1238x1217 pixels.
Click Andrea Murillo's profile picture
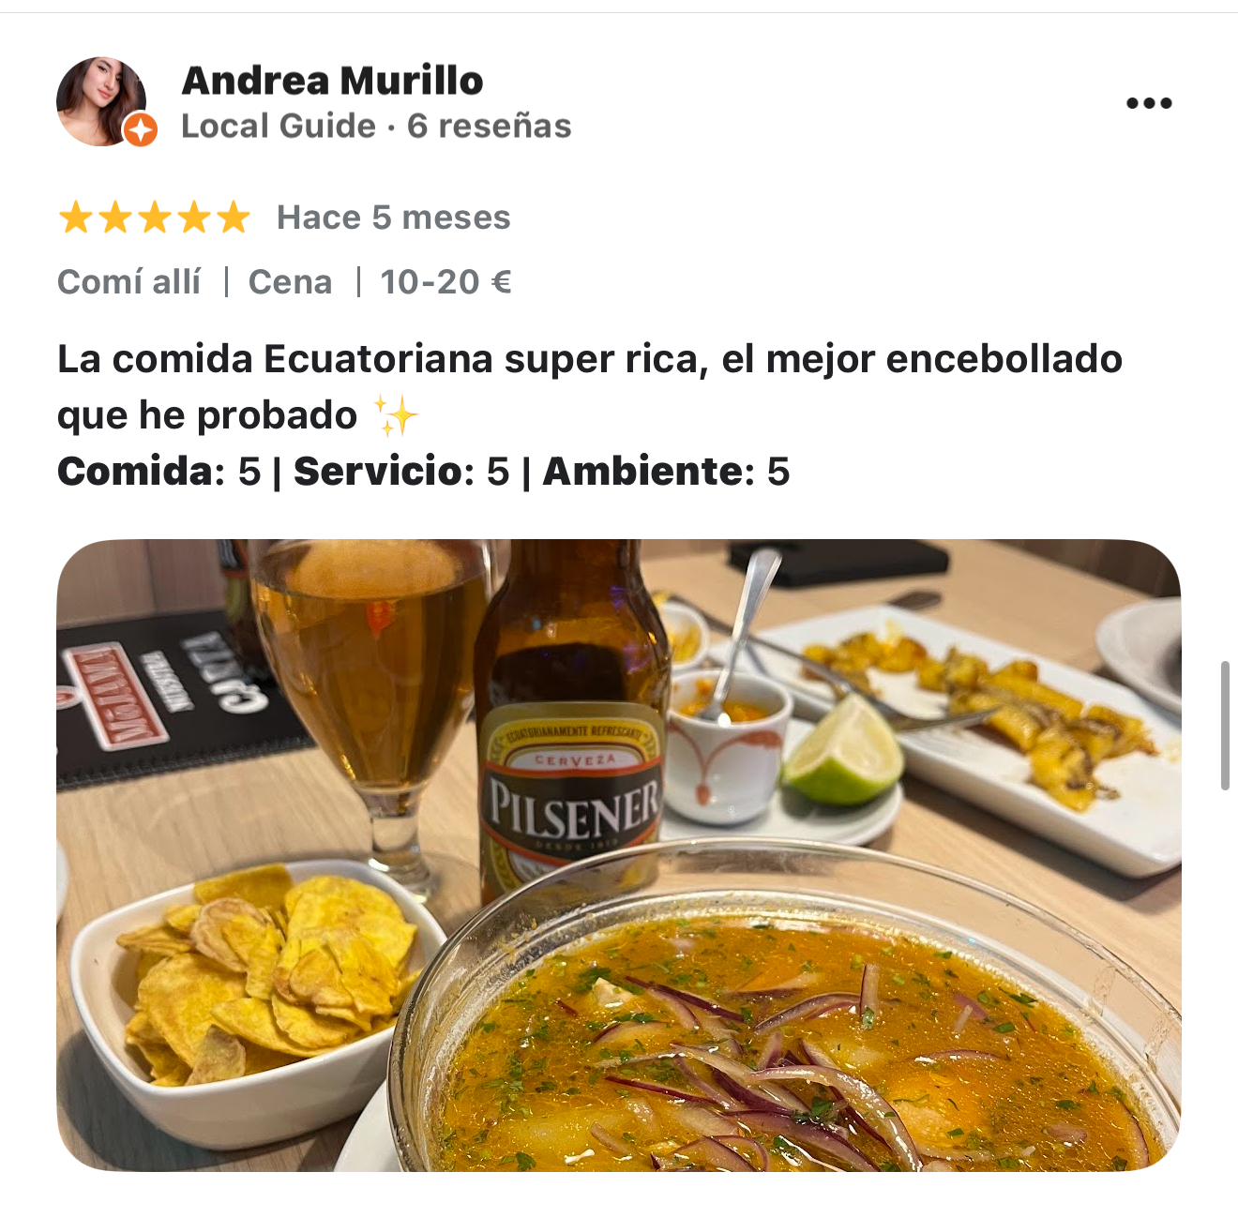[101, 101]
